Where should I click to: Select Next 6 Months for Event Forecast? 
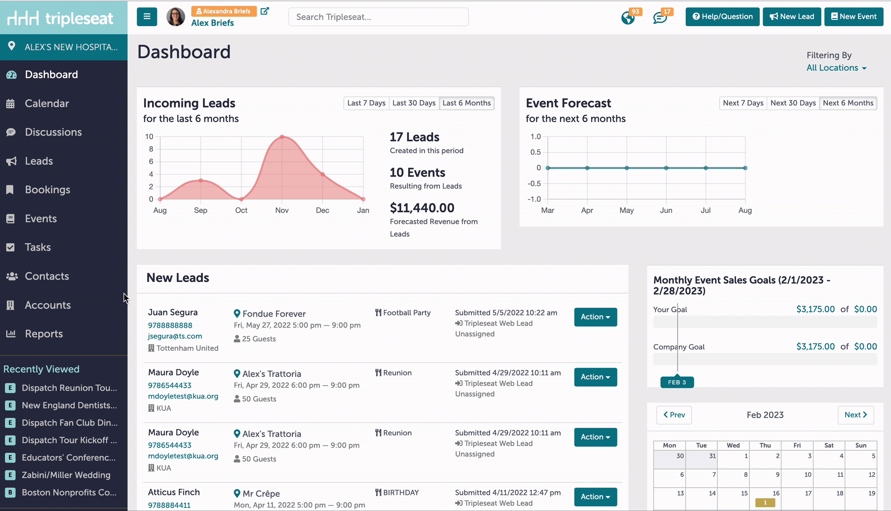click(x=848, y=103)
